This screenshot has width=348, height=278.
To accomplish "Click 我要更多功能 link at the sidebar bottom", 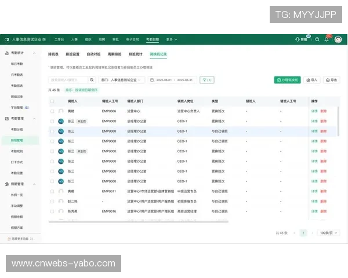I will tap(20, 239).
